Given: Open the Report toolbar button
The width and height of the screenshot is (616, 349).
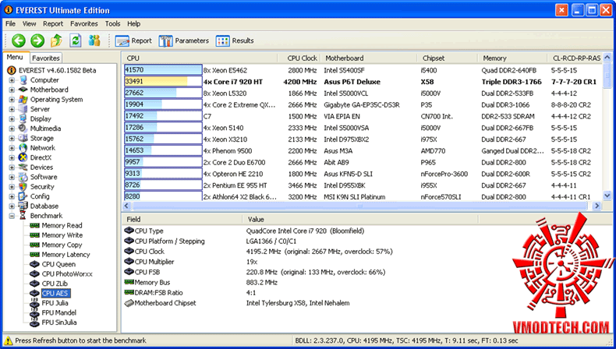Looking at the screenshot, I should (x=133, y=41).
